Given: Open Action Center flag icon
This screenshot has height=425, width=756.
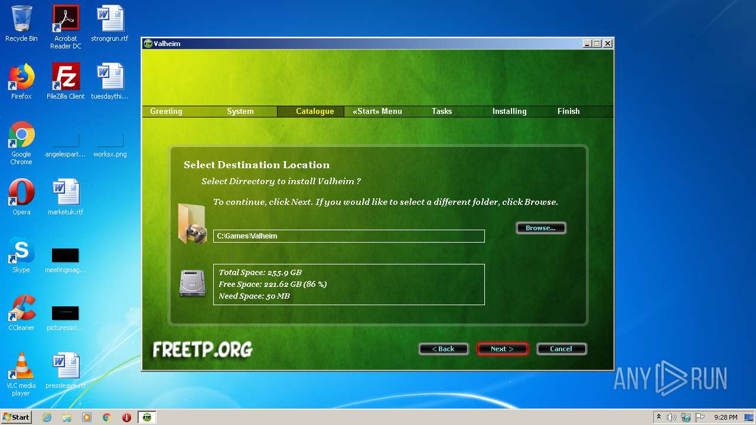Looking at the screenshot, I should pos(700,417).
